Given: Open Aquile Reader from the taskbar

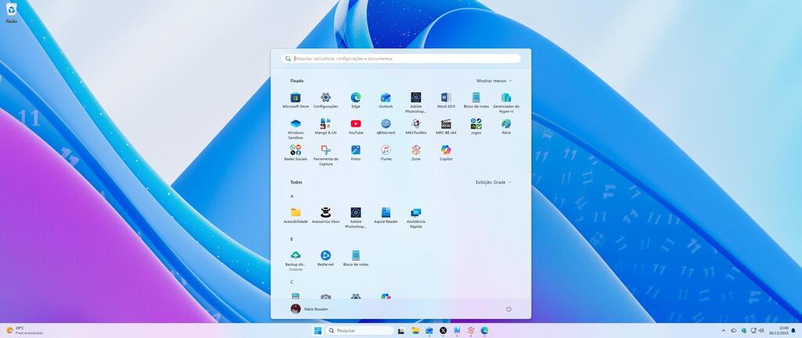Looking at the screenshot, I should (457, 330).
